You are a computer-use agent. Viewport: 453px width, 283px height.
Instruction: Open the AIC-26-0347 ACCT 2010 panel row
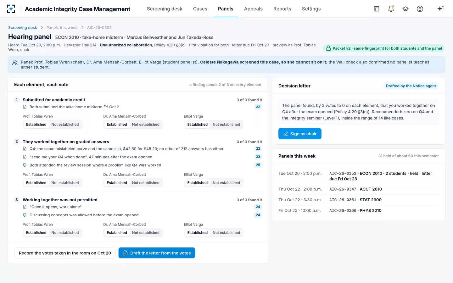tap(359, 189)
